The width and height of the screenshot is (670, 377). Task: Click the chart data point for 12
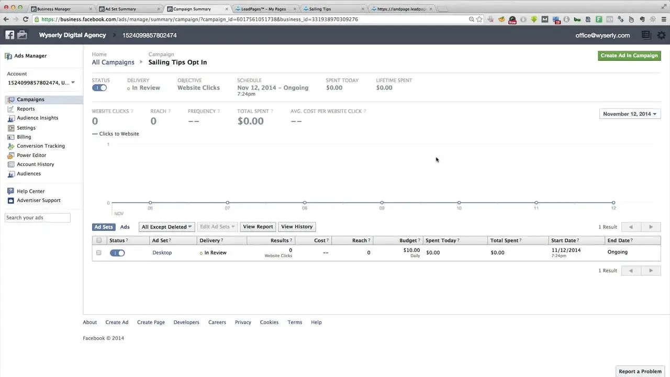tap(613, 203)
